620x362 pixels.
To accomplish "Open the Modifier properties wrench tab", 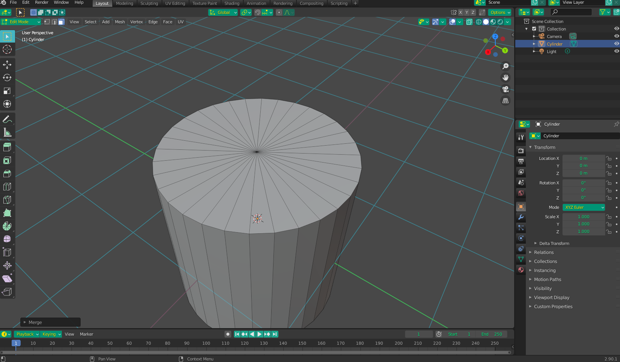I will pyautogui.click(x=521, y=217).
